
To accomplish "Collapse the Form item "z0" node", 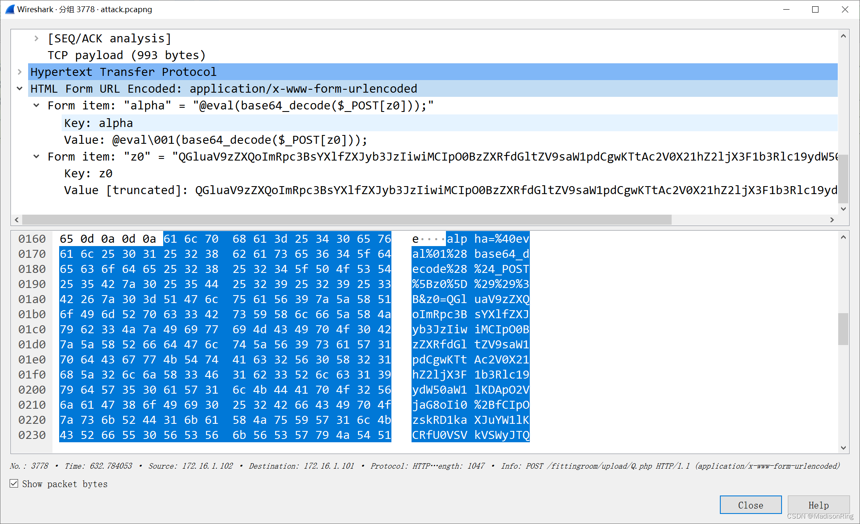I will click(x=36, y=156).
